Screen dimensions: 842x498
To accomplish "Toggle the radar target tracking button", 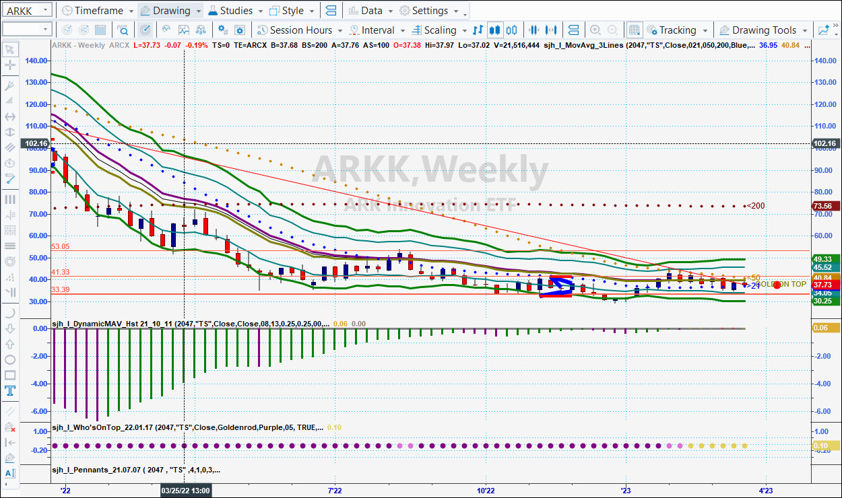I will coord(145,30).
